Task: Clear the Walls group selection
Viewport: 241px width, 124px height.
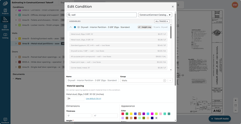Action: pos(165,80)
